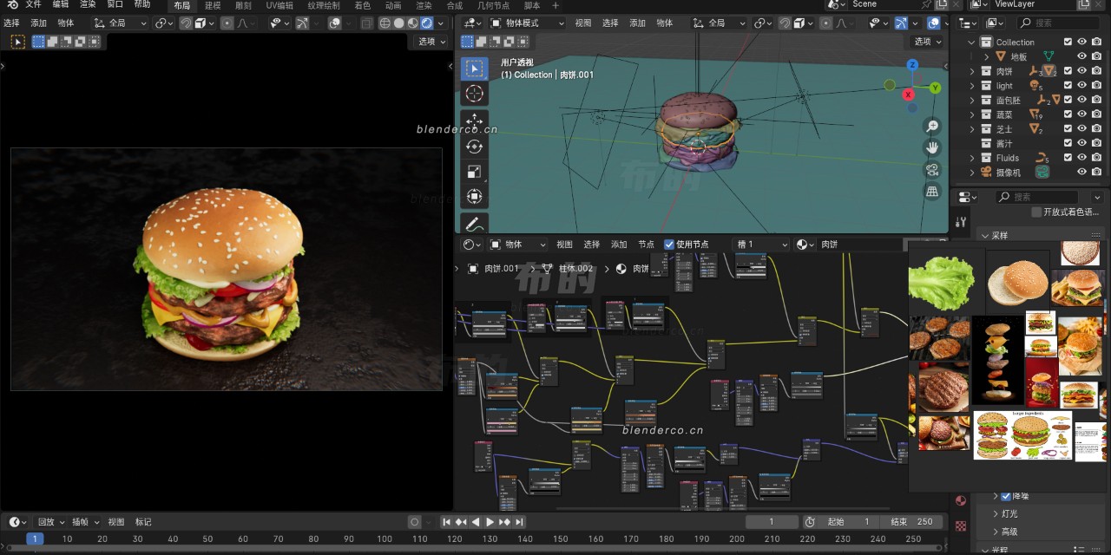Click the current frame number field
The height and width of the screenshot is (555, 1111).
pyautogui.click(x=772, y=522)
